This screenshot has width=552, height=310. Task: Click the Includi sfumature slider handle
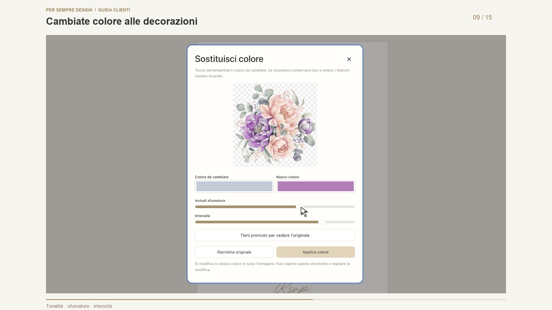point(300,207)
